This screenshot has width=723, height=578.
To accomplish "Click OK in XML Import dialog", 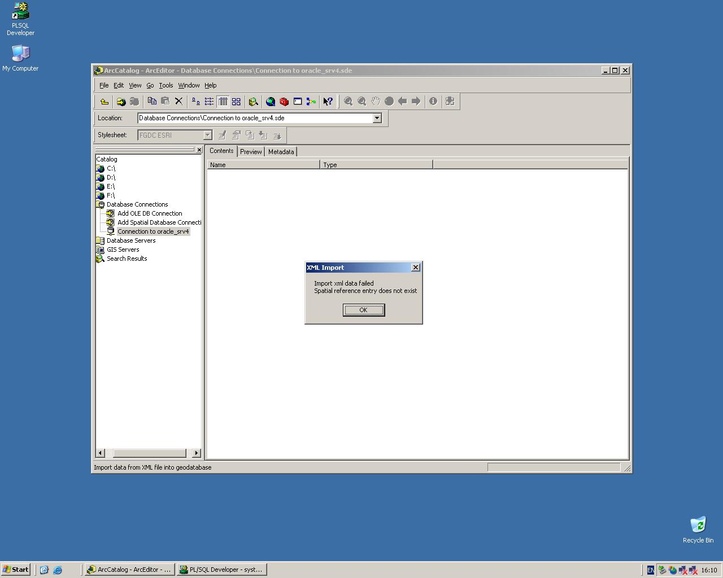I will coord(364,310).
